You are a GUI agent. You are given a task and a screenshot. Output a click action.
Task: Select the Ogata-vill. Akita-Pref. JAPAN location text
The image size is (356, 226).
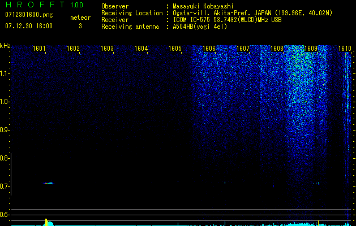click(x=252, y=13)
